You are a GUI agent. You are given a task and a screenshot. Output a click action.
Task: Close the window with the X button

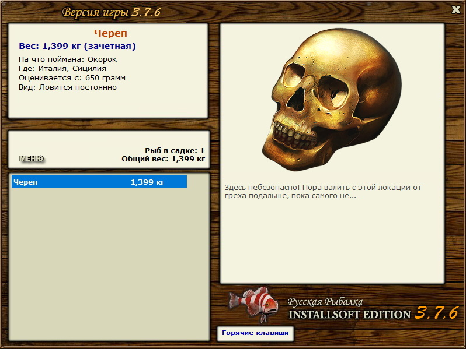click(x=455, y=9)
